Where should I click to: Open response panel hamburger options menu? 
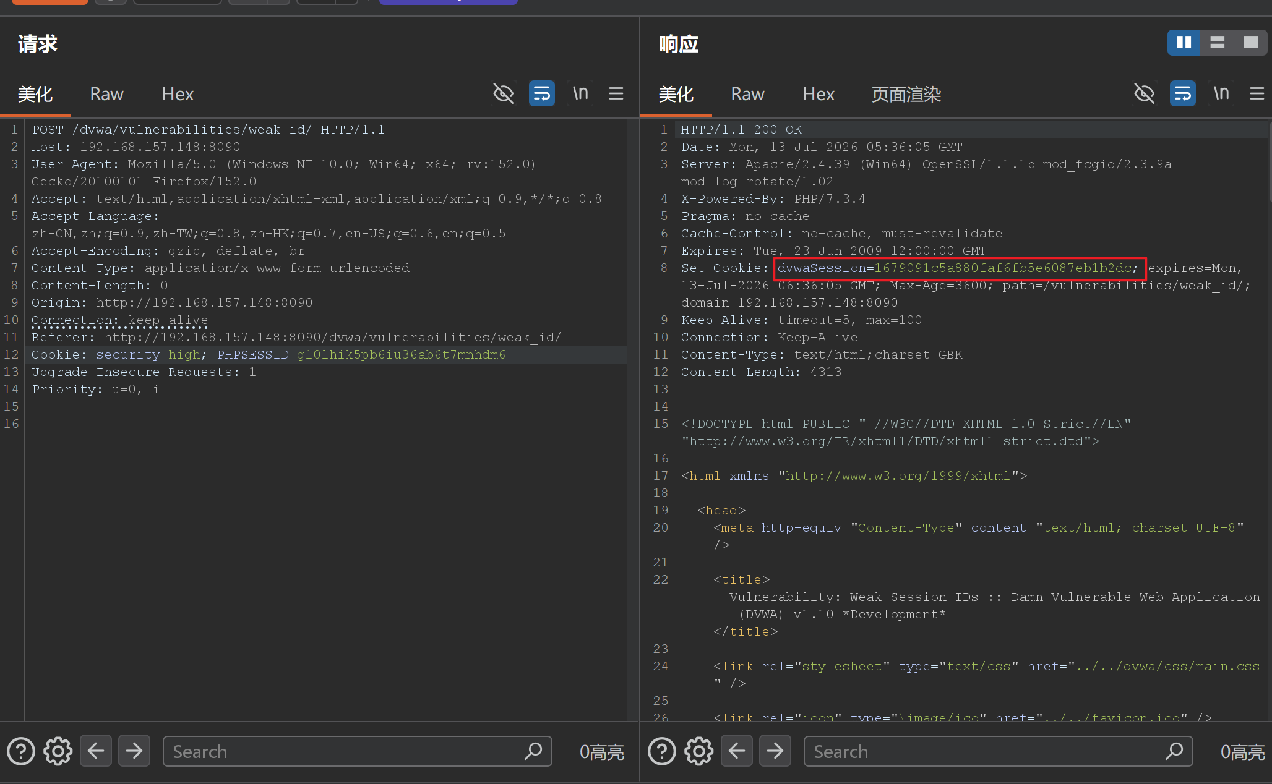1257,94
